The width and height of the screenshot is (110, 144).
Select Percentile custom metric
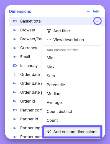pos(72,85)
